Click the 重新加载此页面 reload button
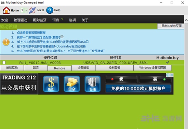The image size is (188, 129). point(171,26)
